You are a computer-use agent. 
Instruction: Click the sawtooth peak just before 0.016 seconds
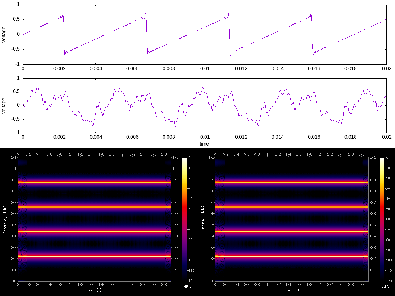coord(311,14)
